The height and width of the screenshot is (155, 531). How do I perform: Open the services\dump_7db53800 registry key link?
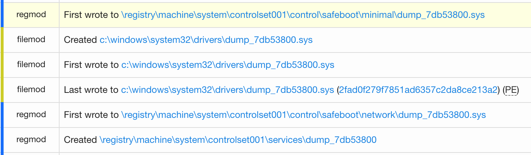pyautogui.click(x=238, y=140)
